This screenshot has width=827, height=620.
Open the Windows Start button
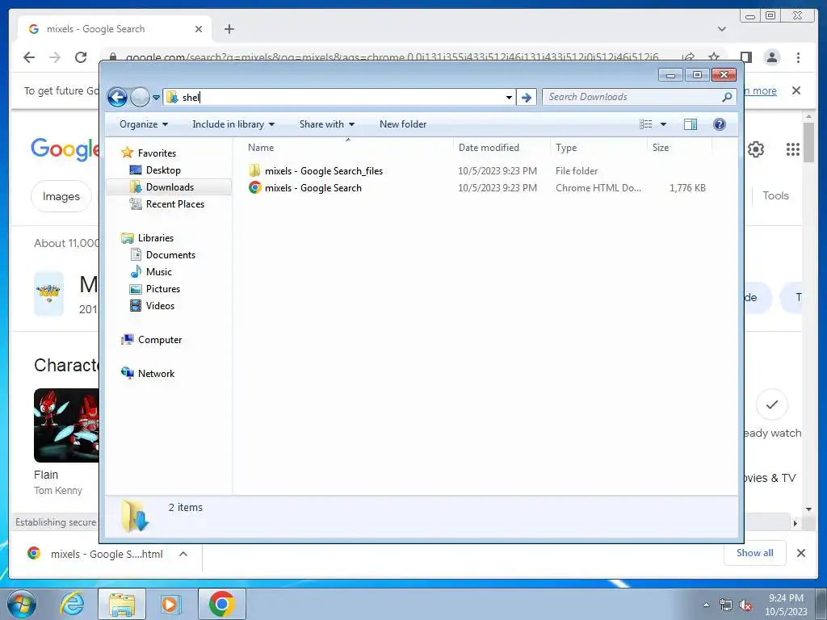click(x=21, y=604)
